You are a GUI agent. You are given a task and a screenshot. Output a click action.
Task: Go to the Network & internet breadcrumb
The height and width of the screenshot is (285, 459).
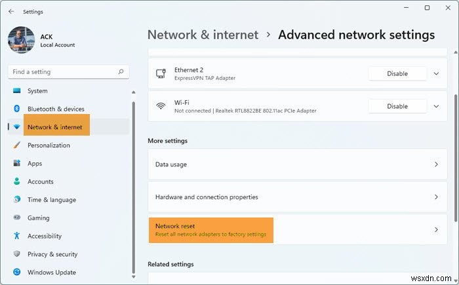[203, 35]
